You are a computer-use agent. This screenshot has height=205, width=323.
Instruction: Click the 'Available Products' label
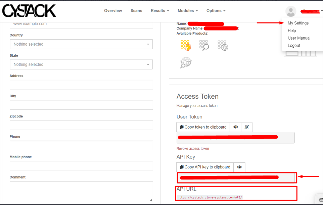point(192,33)
